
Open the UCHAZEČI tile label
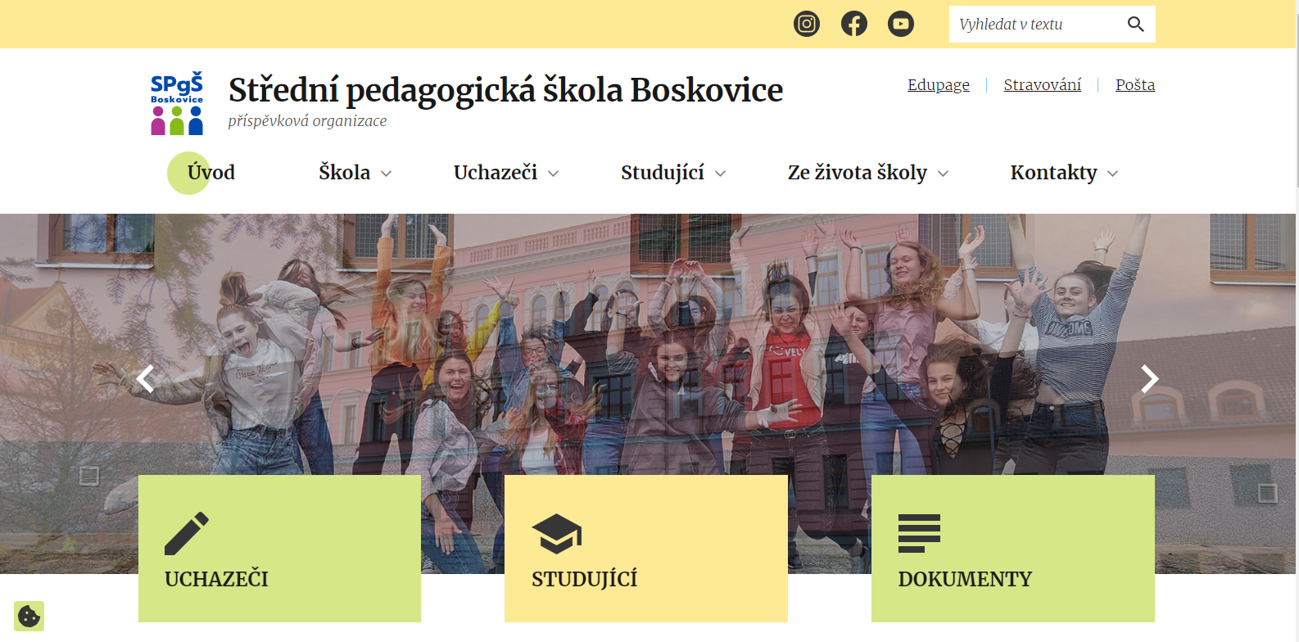point(216,580)
